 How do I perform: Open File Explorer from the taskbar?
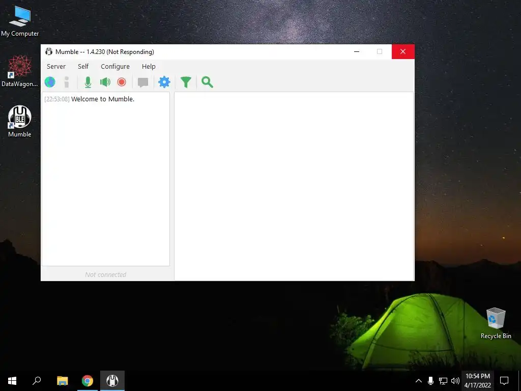click(x=62, y=381)
